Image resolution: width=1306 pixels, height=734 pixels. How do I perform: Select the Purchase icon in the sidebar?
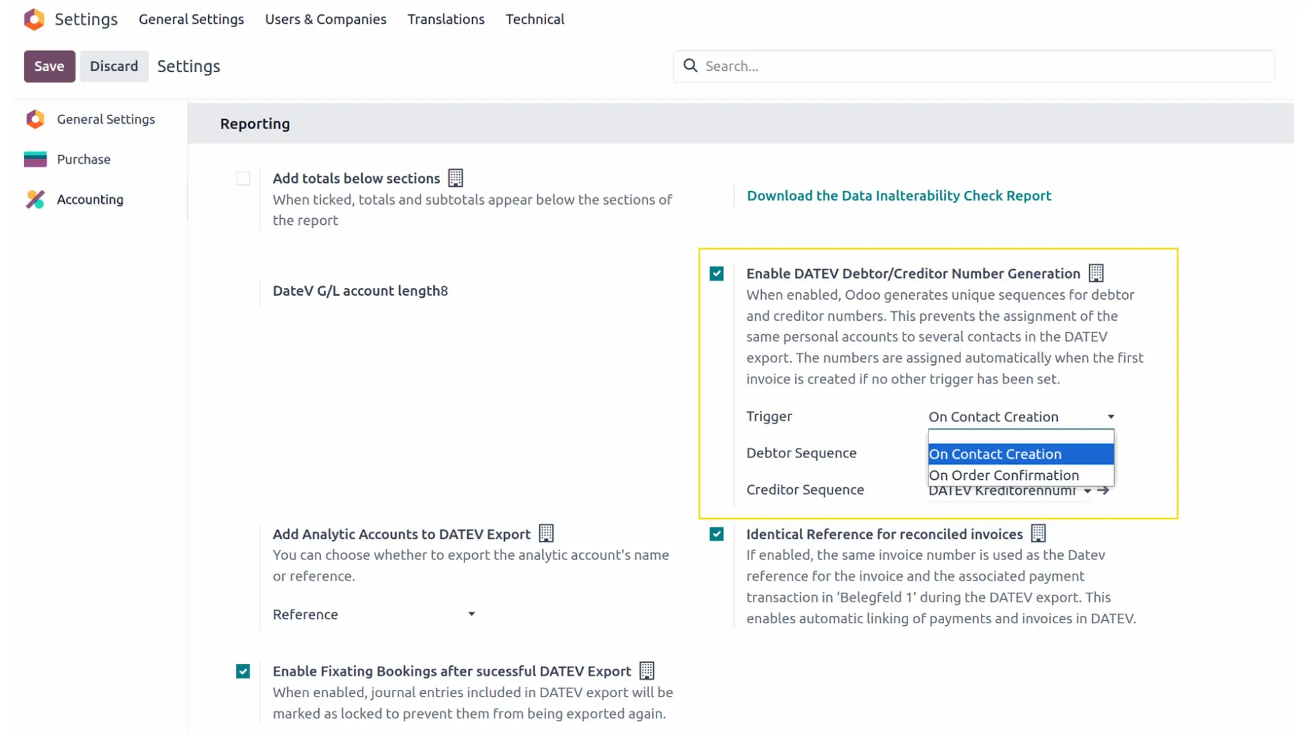pyautogui.click(x=35, y=159)
